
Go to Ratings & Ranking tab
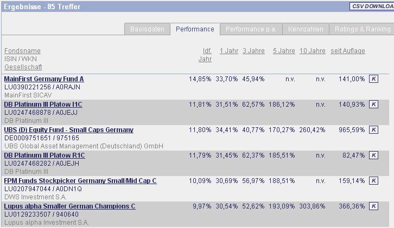[x=362, y=29]
